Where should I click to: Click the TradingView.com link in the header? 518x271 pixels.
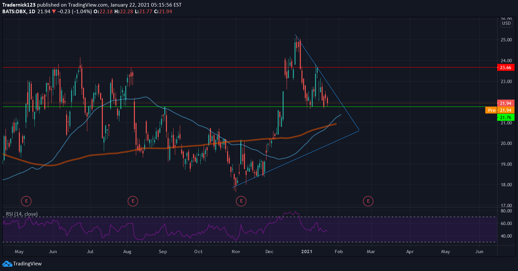88,5
